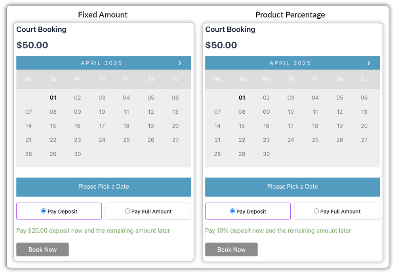This screenshot has width=396, height=275.
Task: Select Pay Deposit radio in Product Percentage panel
Action: coord(232,211)
